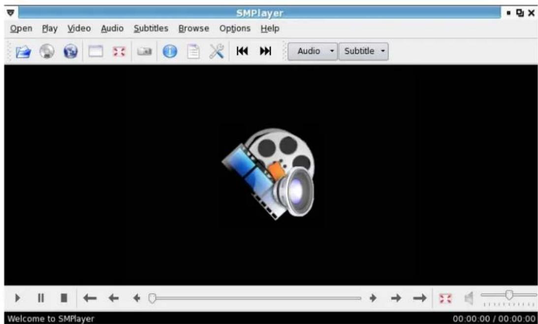The height and width of the screenshot is (324, 538).
Task: Rewind with the medium left arrow
Action: click(114, 298)
